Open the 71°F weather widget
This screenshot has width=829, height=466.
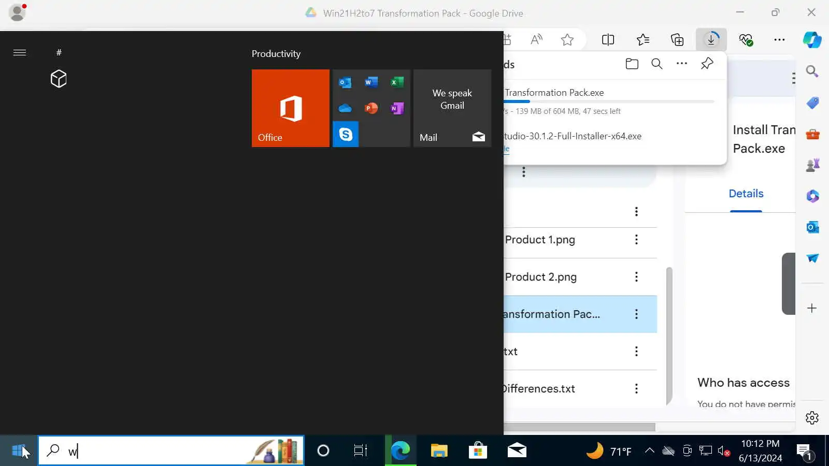tap(609, 451)
